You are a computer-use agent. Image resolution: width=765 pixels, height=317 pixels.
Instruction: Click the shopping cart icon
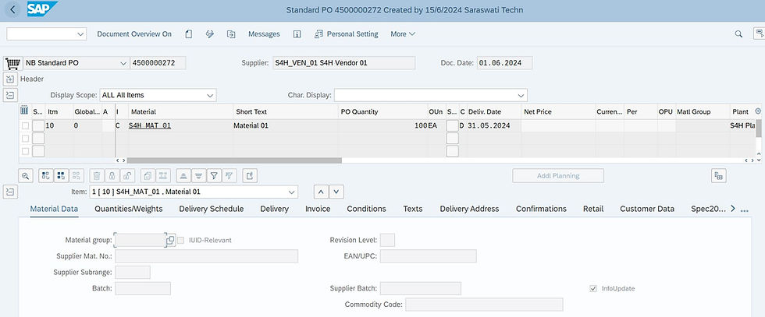(x=12, y=63)
